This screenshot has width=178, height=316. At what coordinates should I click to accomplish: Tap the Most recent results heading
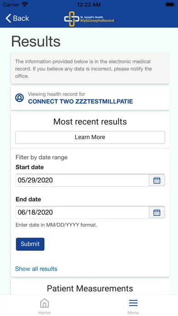(x=90, y=122)
